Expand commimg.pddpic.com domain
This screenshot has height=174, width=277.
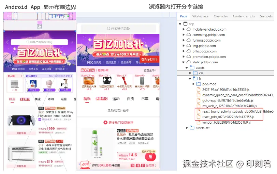point(184,35)
